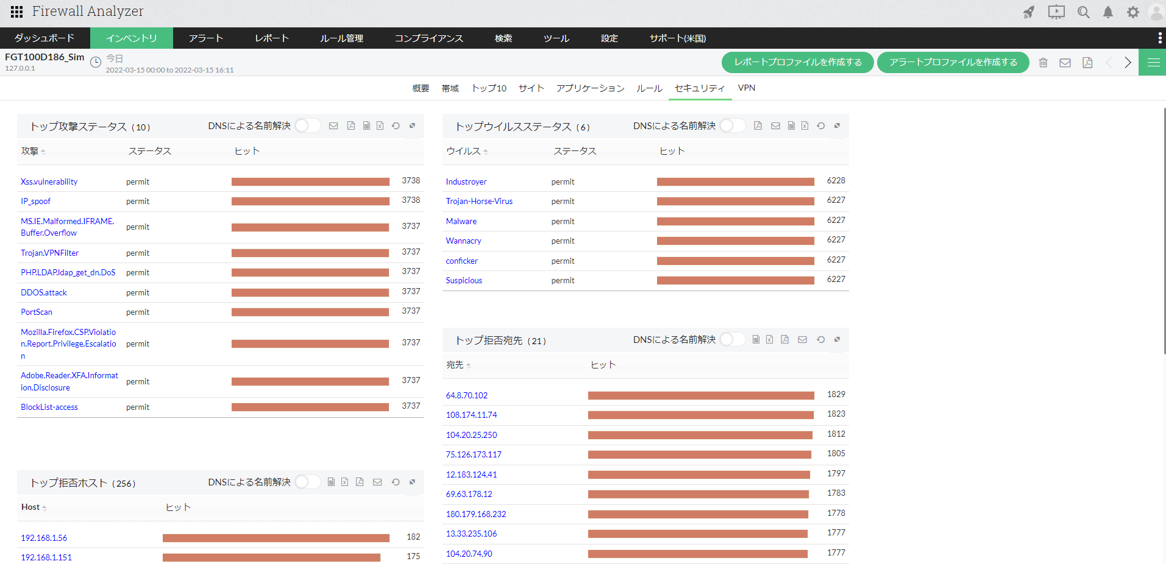This screenshot has height=564, width=1166.
Task: Enable DNS name resolution in トップウイルスステータス
Action: click(732, 125)
